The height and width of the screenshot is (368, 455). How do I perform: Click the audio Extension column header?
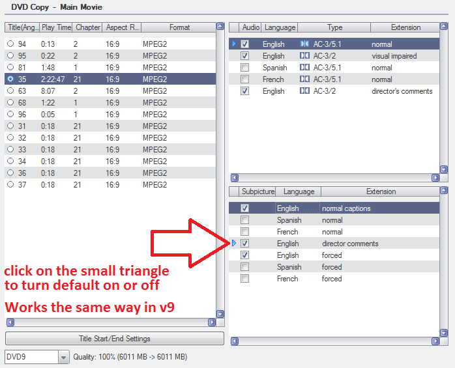point(405,27)
